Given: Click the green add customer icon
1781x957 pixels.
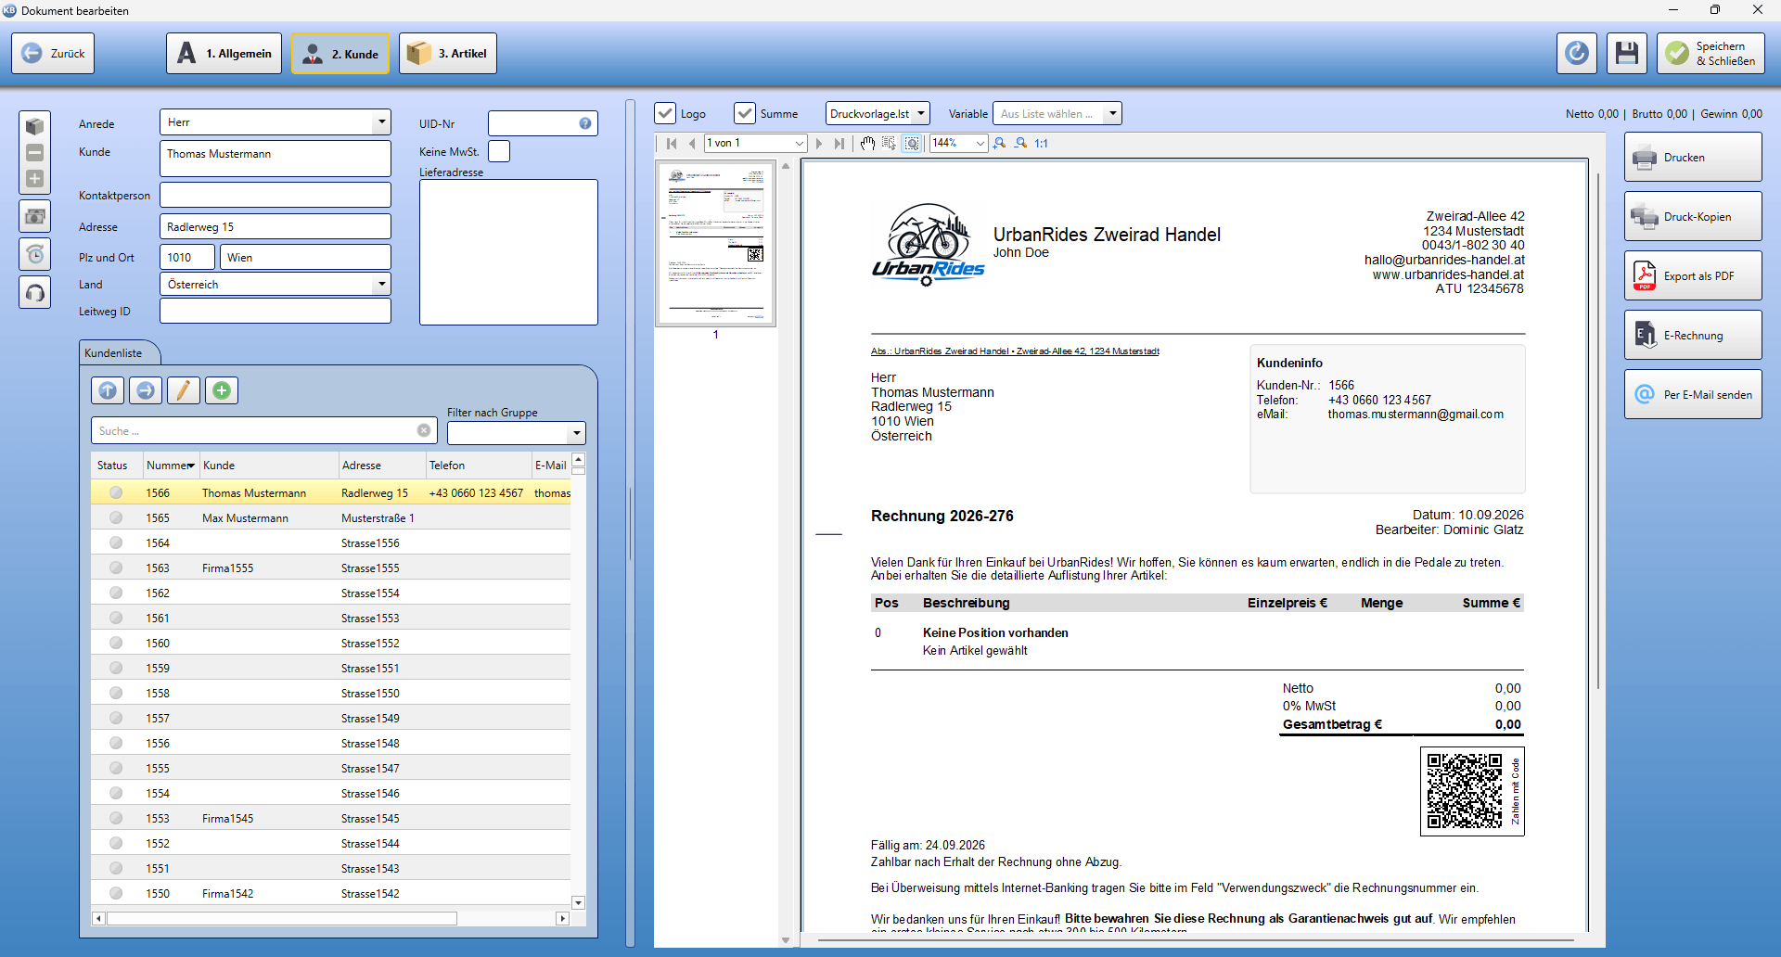Looking at the screenshot, I should coord(222,390).
